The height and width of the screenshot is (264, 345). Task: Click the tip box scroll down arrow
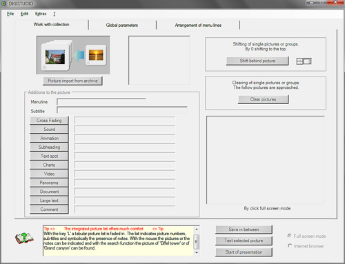[x=197, y=252]
